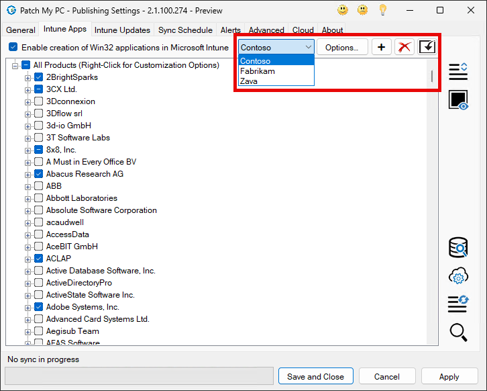Open the Alerts tab

tap(231, 30)
